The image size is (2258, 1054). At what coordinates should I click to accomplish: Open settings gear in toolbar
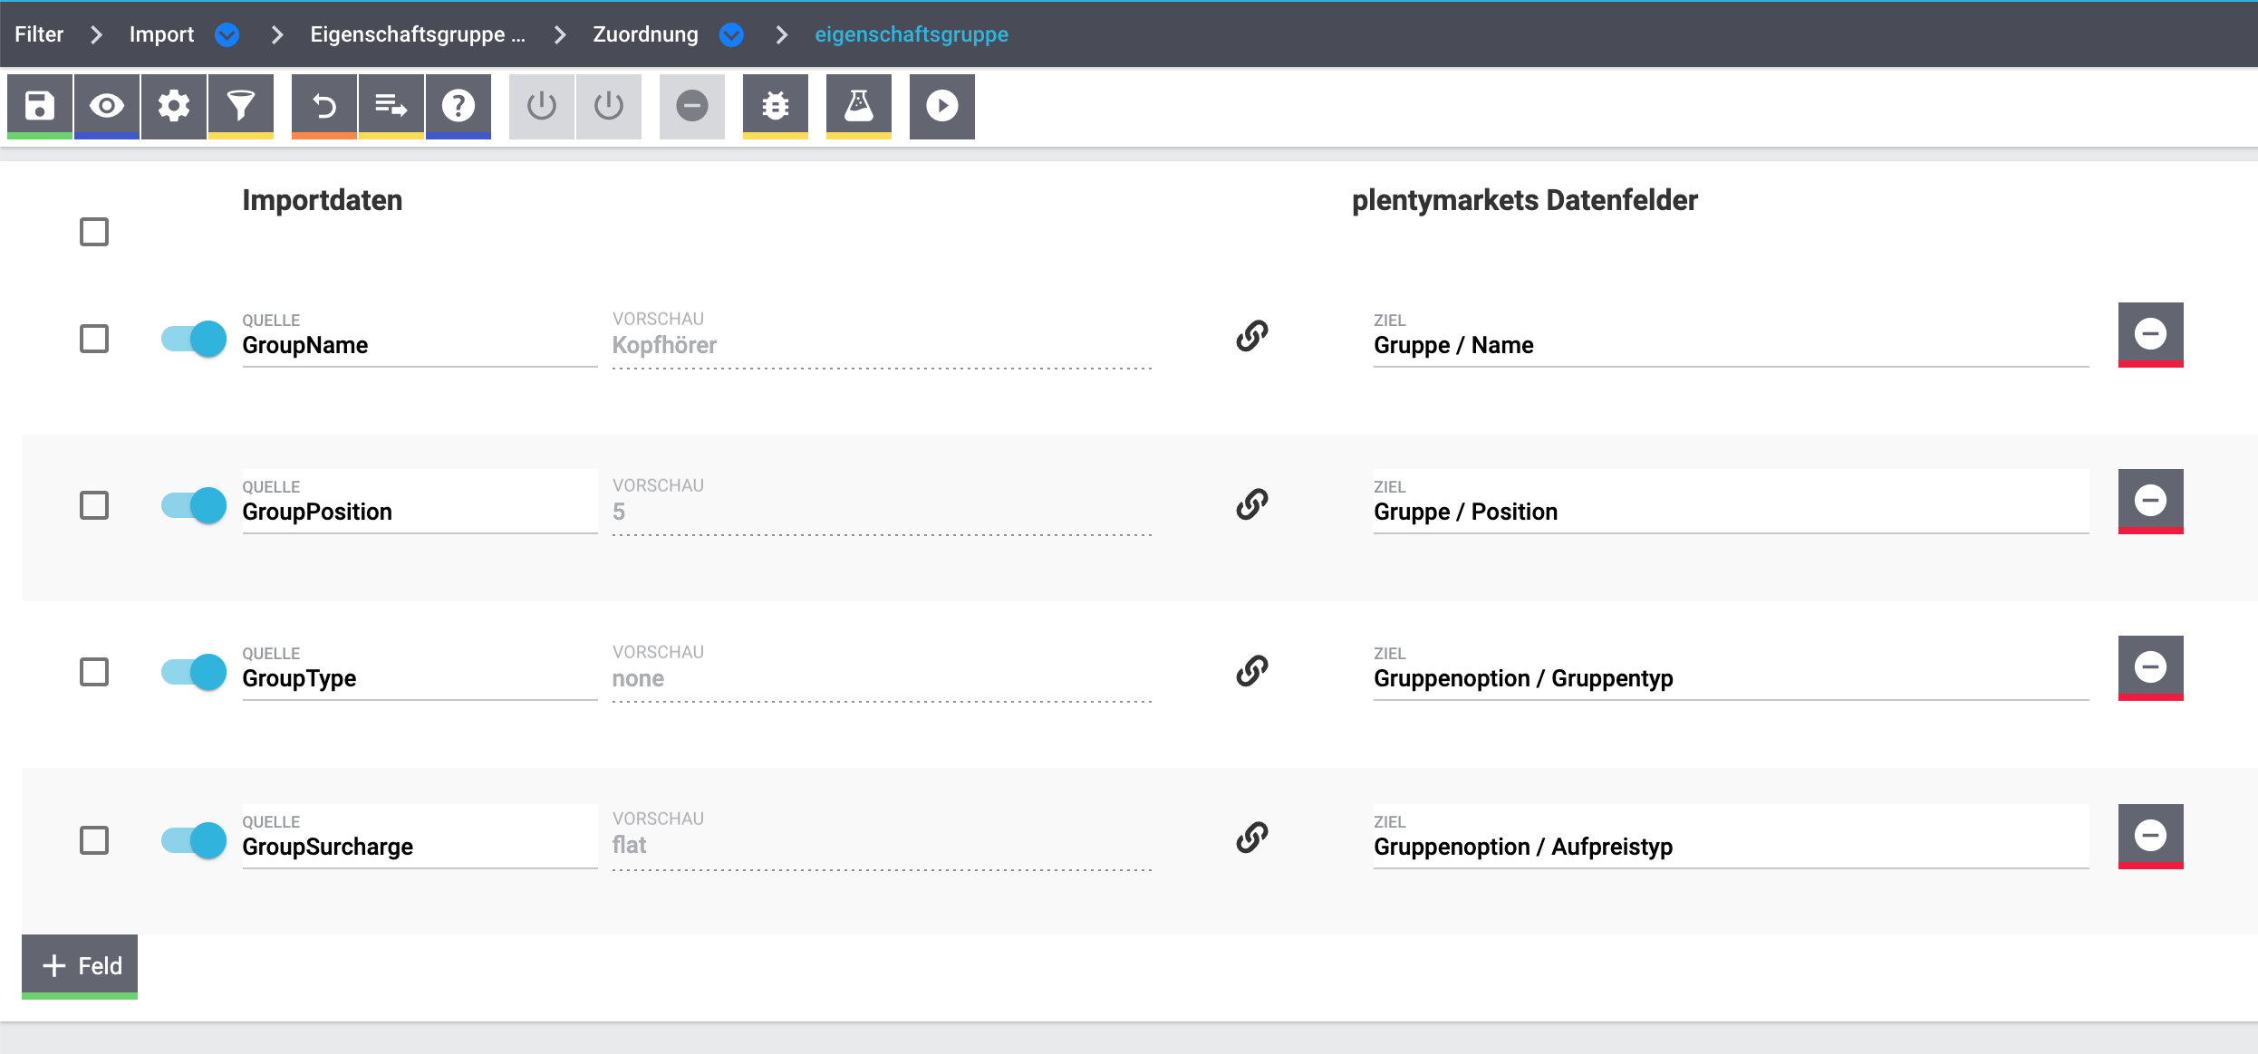click(x=174, y=106)
